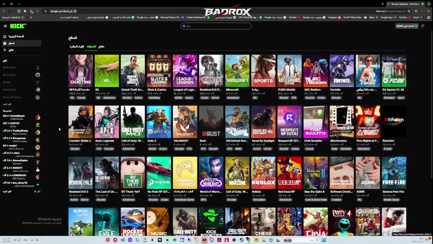Click the Dota 2 title link
Image resolution: width=433 pixels, height=244 pixels.
152,141
